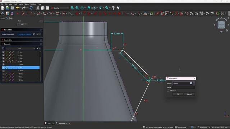Switch to the Model tab
Screen dimensions: 230x129
pyautogui.click(x=3, y=18)
